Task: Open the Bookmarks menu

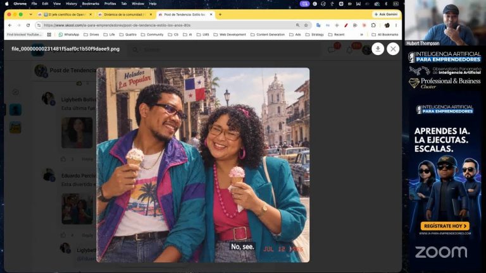Action: click(x=90, y=4)
